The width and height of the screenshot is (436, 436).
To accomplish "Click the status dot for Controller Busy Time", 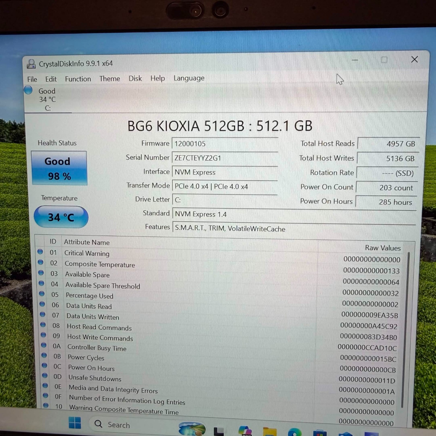I will (44, 345).
